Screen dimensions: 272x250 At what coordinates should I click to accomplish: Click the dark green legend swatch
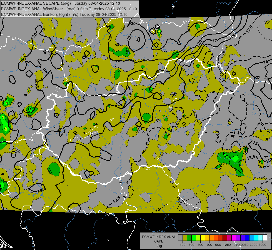click(x=189, y=237)
